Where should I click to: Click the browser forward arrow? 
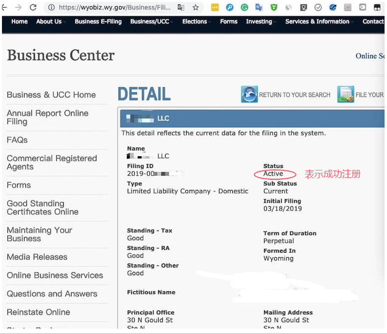18,7
